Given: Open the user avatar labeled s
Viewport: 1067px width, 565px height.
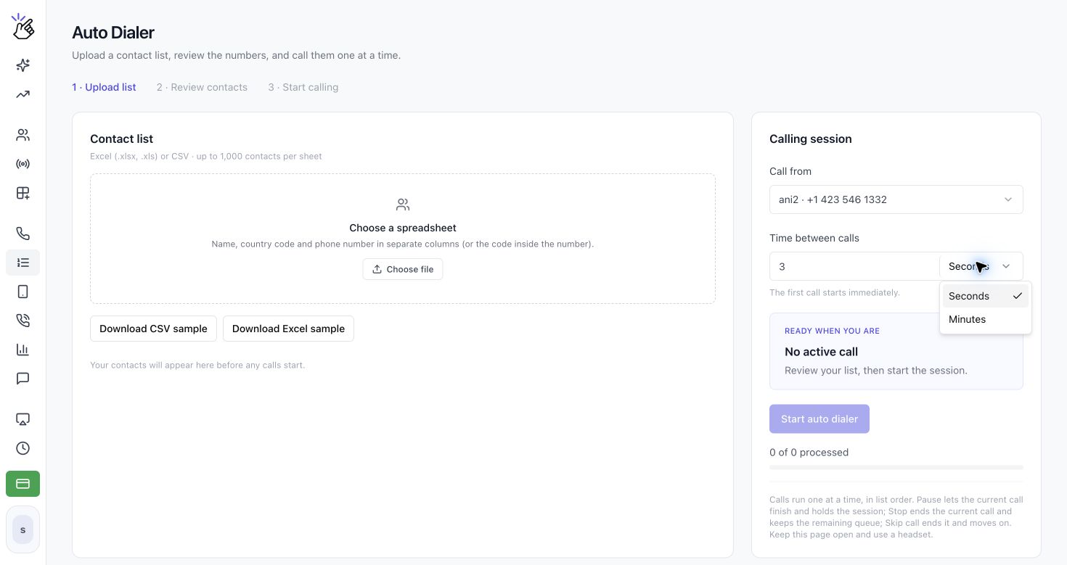Looking at the screenshot, I should tap(23, 530).
